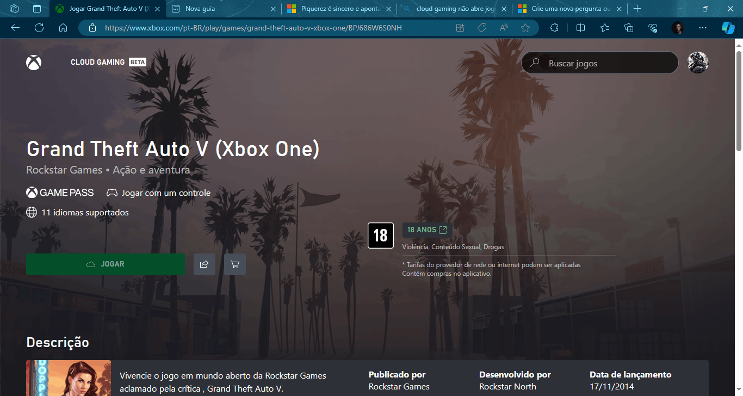Screen dimensions: 743x396
Task: Open the Xbox profile avatar
Action: (698, 63)
